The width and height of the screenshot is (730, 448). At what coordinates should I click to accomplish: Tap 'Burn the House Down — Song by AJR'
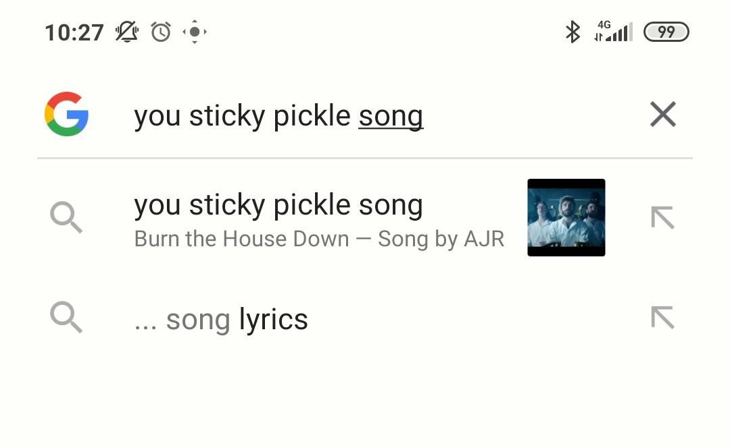click(319, 239)
